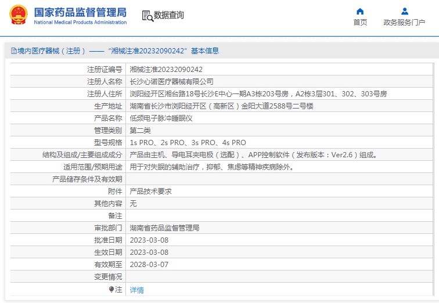439x303 pixels.
Task: Click "湘械注准20232090242" 基本信息 heading
Action: [164, 51]
